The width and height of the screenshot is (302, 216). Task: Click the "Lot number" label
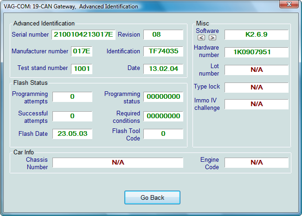(209, 70)
